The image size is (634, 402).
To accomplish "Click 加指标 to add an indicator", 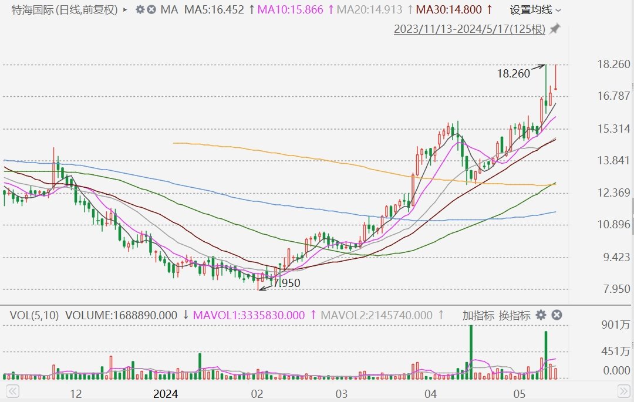I will (478, 315).
